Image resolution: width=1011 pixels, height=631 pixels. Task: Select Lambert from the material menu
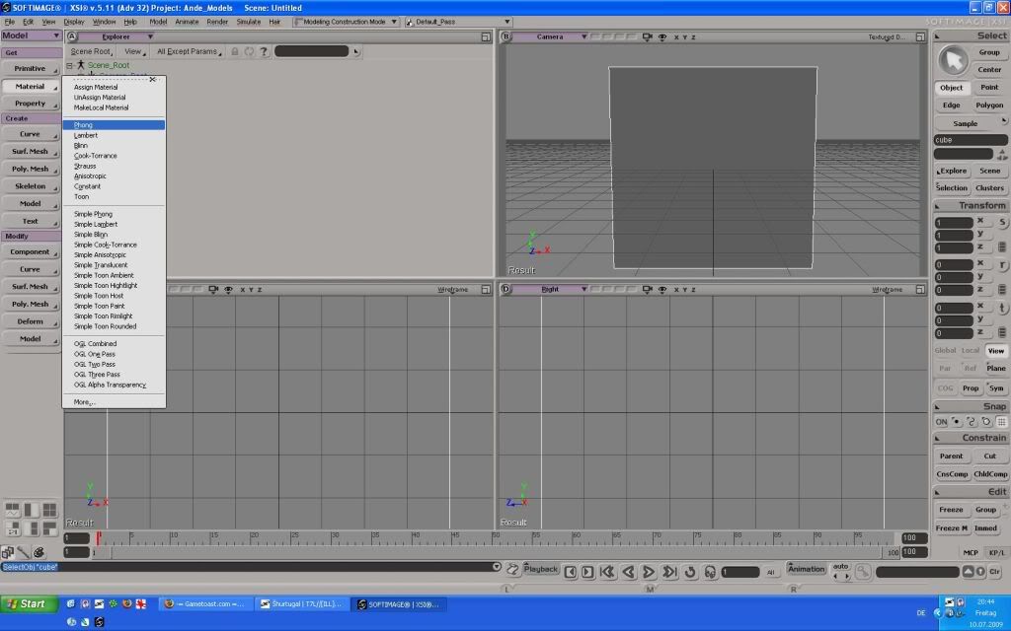click(115, 135)
